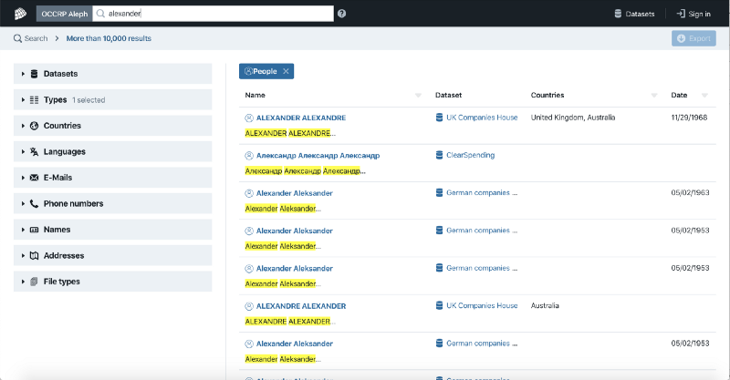Image resolution: width=730 pixels, height=380 pixels.
Task: Click person icon beside ALEXANDER ALEXANDRE
Action: pyautogui.click(x=249, y=118)
